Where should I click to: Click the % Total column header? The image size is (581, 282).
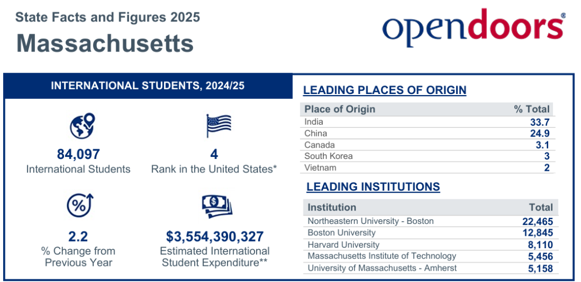(532, 109)
